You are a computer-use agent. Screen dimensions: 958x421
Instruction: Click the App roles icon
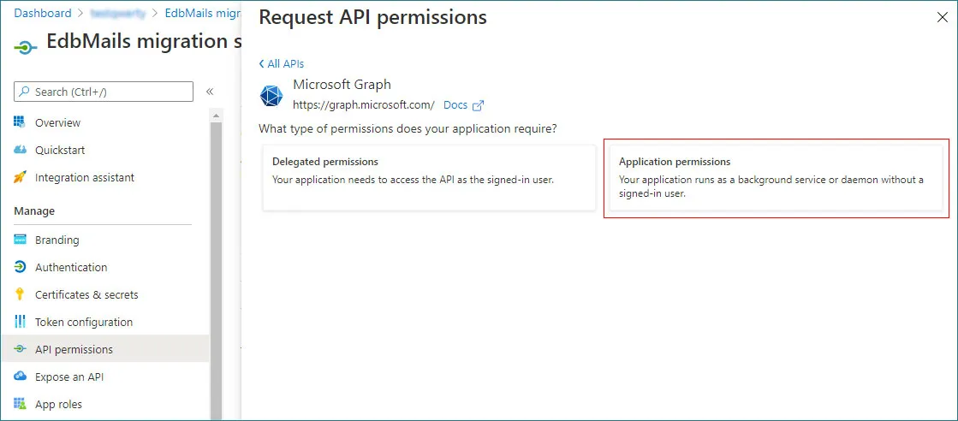[21, 404]
